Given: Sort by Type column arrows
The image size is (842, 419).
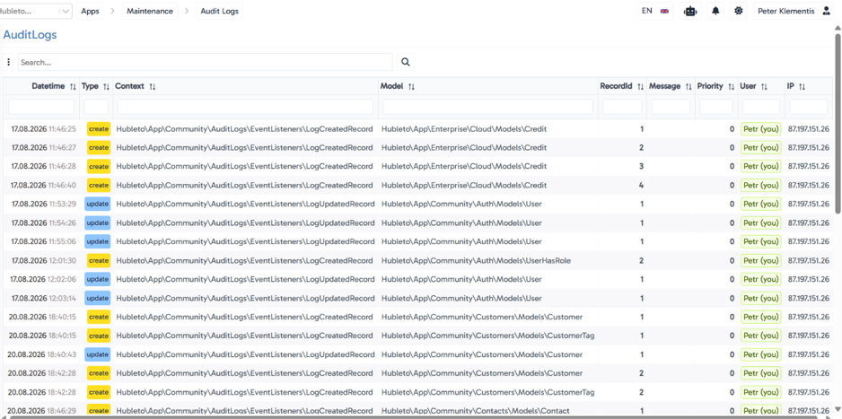Looking at the screenshot, I should click(106, 86).
